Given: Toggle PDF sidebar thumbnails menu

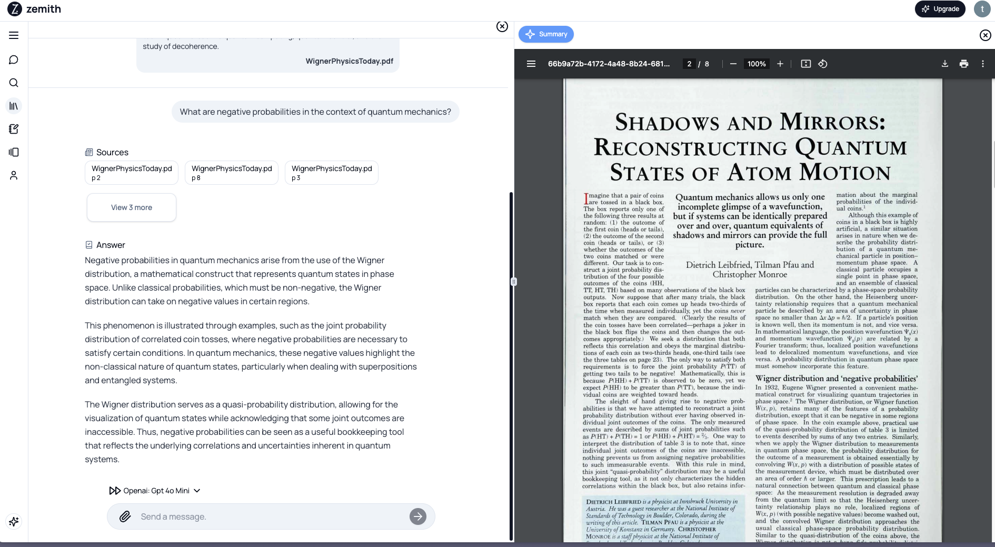Looking at the screenshot, I should pyautogui.click(x=531, y=64).
